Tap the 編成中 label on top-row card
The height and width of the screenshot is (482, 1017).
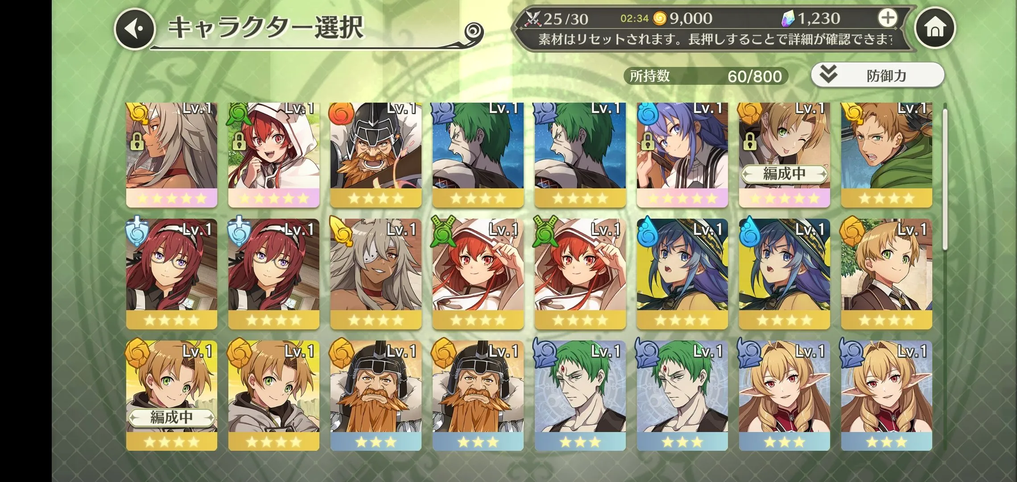click(784, 174)
